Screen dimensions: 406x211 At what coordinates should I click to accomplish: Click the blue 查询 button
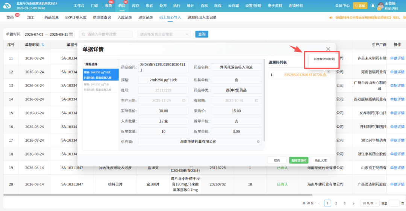point(202,34)
